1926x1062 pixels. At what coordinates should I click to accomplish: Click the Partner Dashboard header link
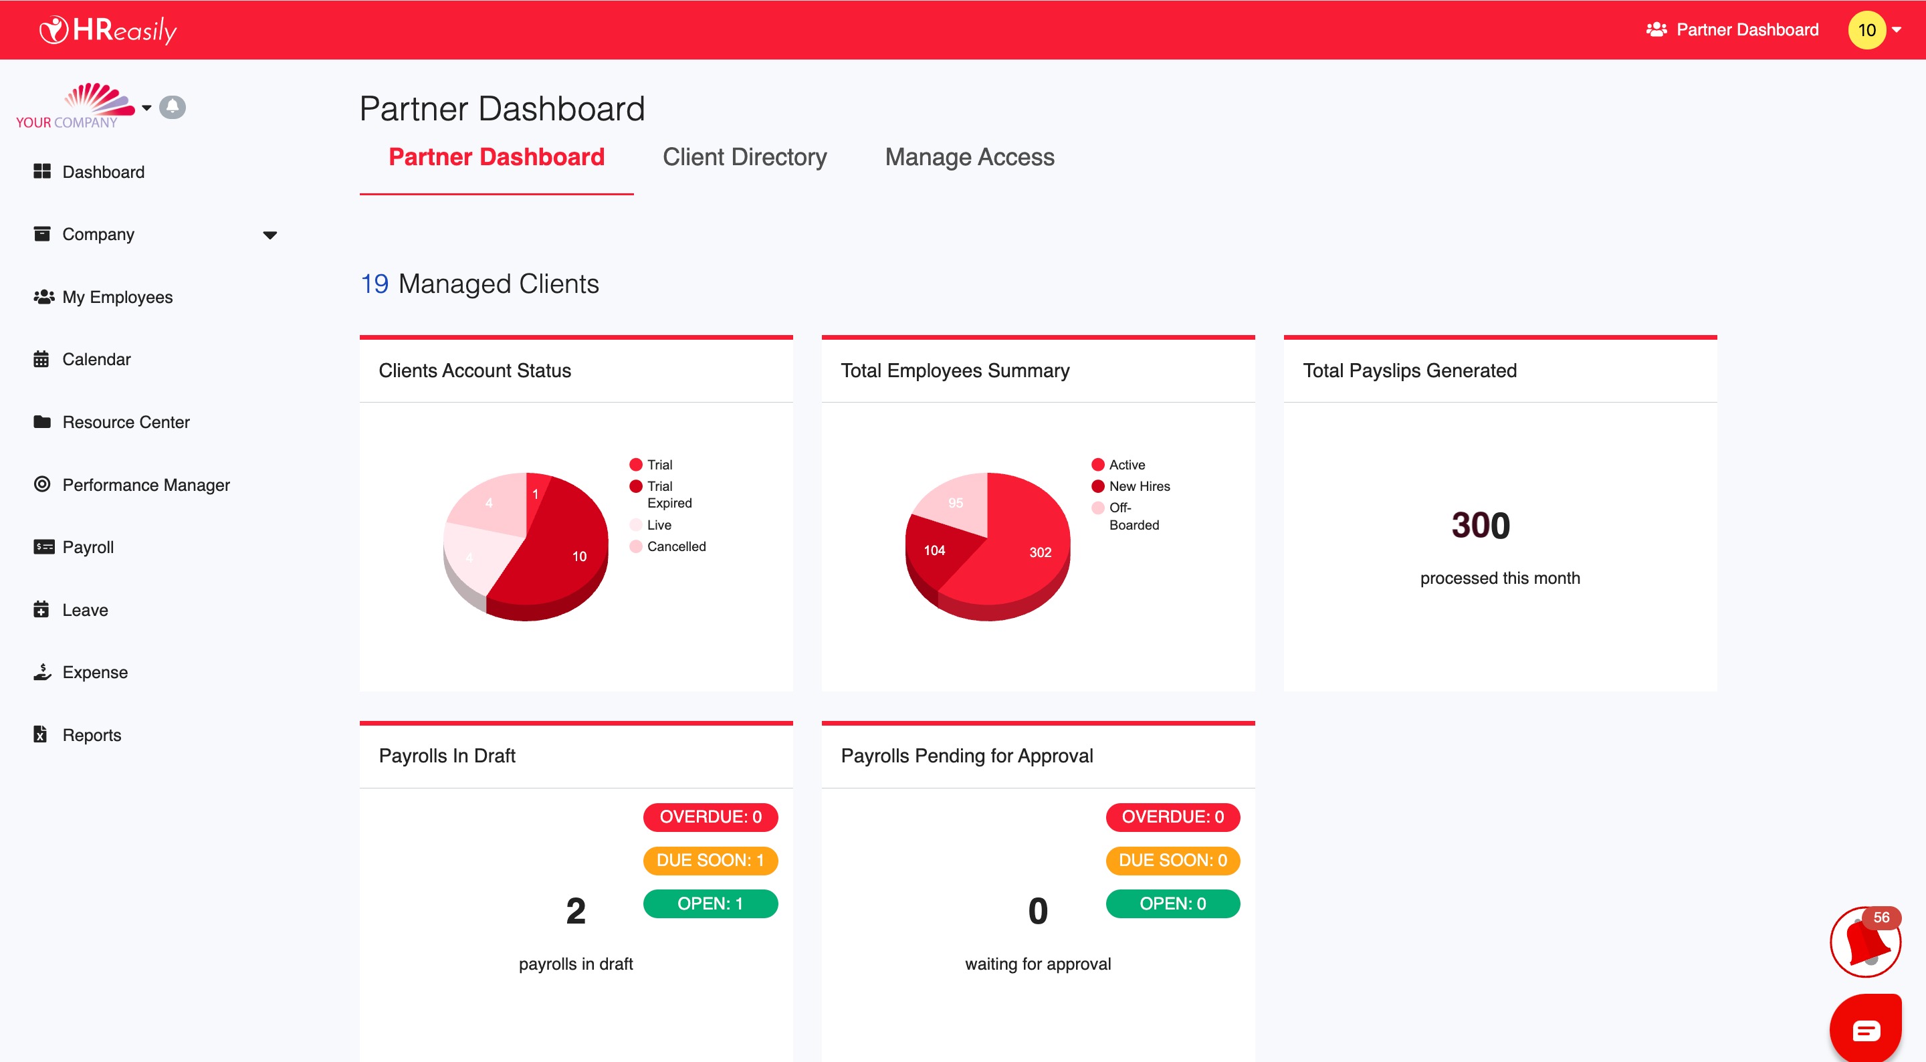pos(1732,30)
